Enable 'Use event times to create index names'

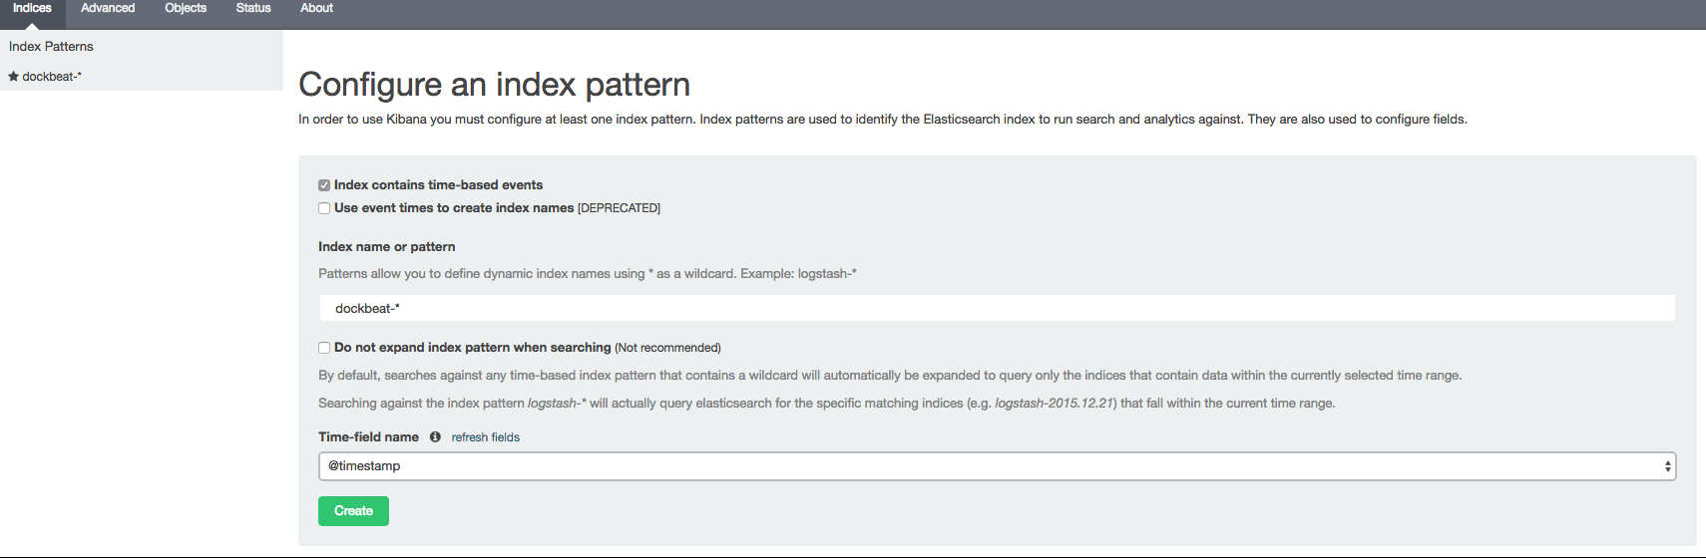(324, 208)
